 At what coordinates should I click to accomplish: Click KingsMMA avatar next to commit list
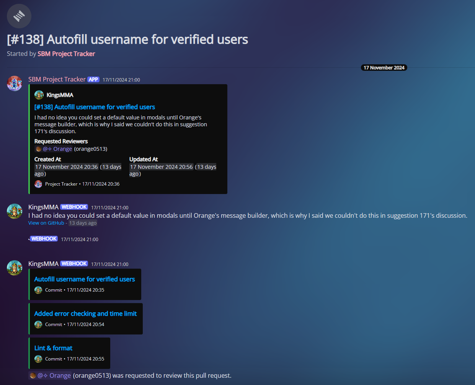tap(15, 268)
